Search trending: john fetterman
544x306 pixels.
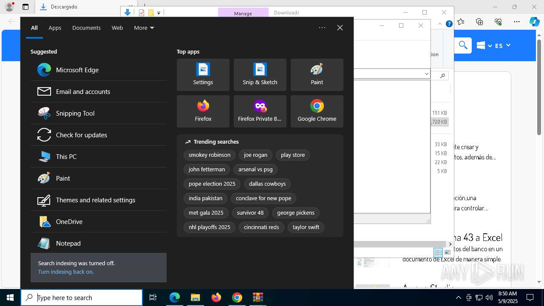[207, 169]
